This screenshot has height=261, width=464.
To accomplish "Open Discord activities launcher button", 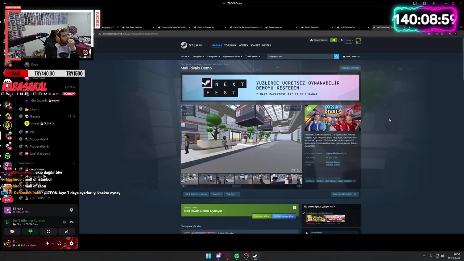I will point(48,231).
